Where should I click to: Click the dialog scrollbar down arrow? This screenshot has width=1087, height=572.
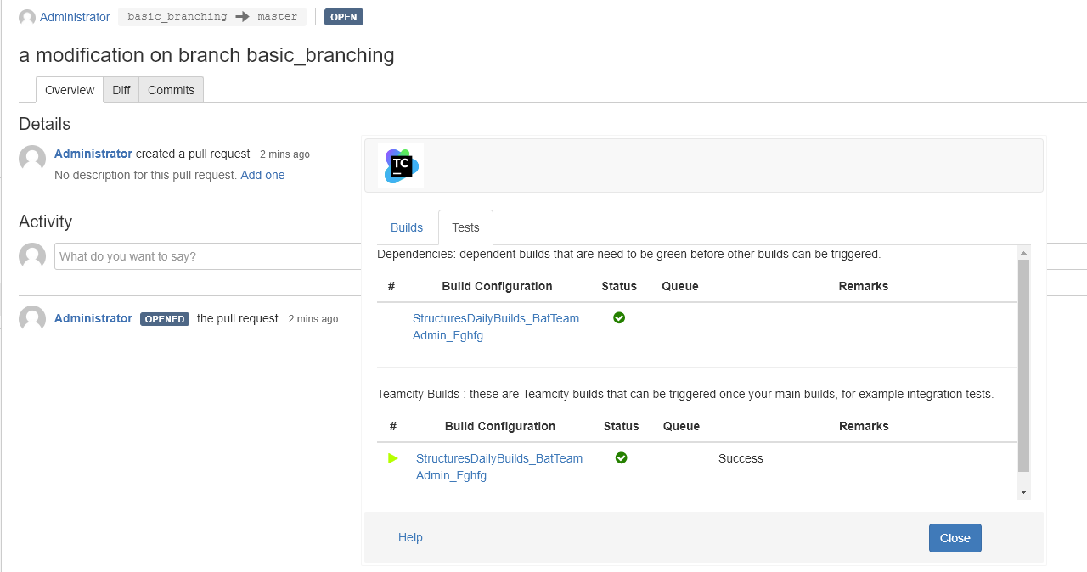pyautogui.click(x=1023, y=492)
